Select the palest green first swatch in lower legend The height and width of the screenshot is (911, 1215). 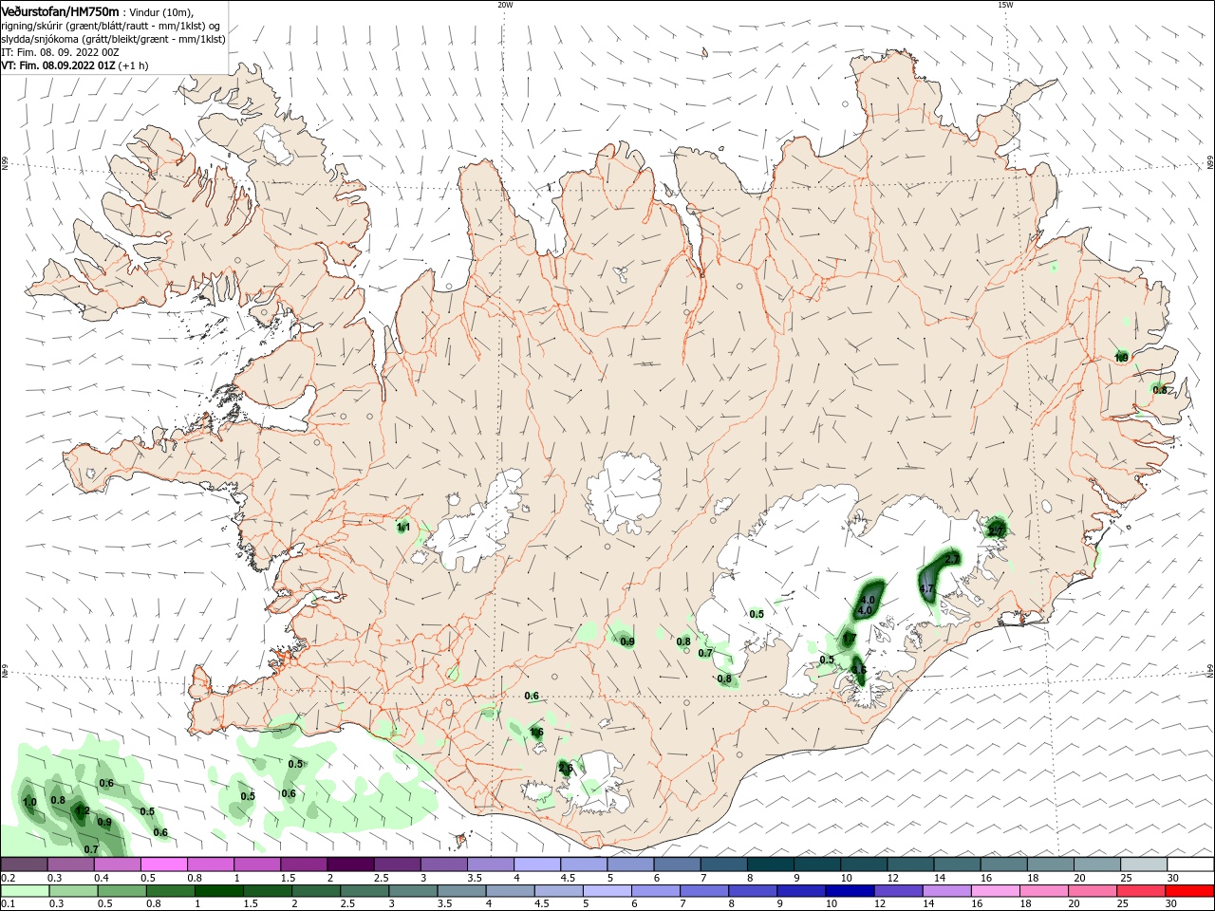[x=25, y=892]
